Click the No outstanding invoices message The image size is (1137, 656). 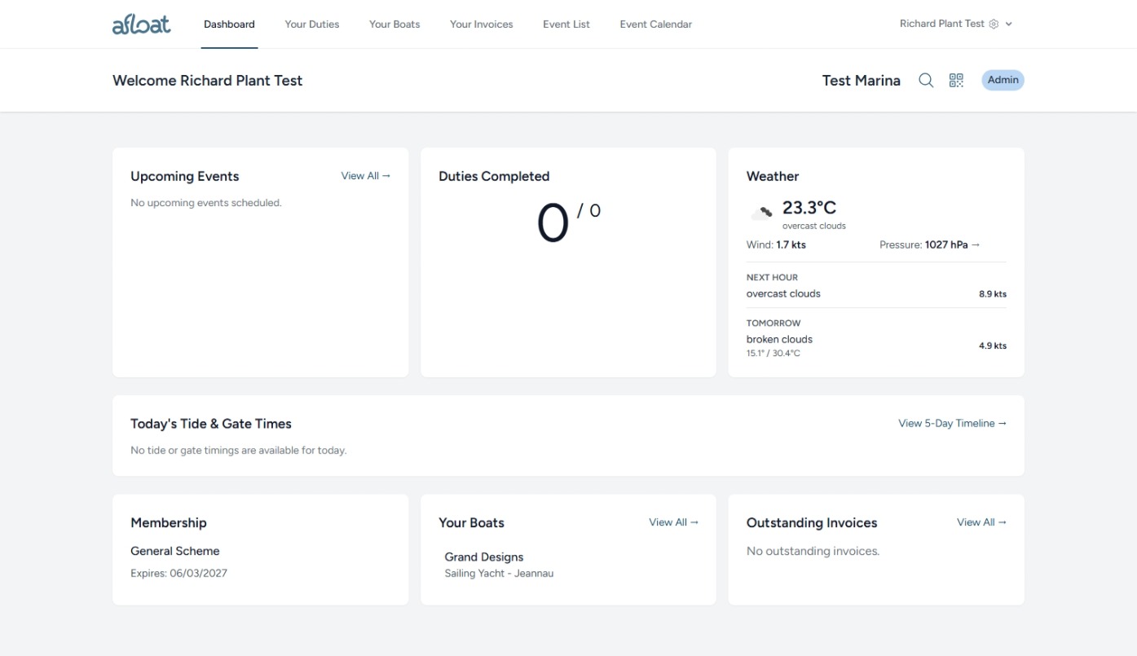(x=813, y=552)
